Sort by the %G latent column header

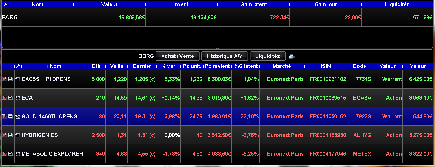pos(246,66)
